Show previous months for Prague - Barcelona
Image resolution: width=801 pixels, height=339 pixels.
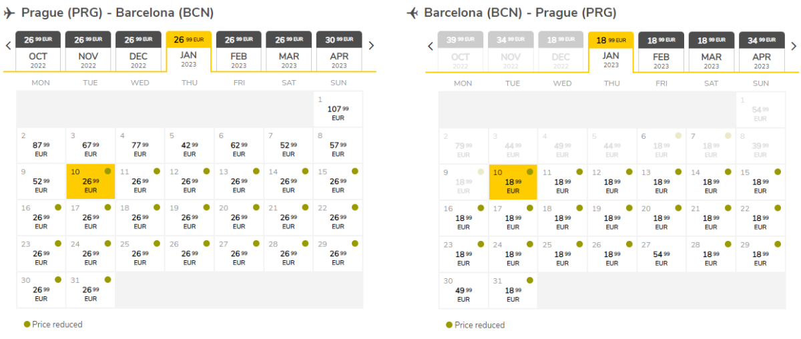click(x=8, y=46)
